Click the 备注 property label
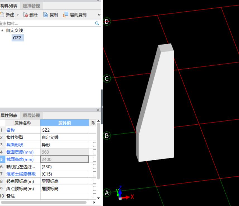The height and width of the screenshot is (206, 239). click(x=11, y=196)
